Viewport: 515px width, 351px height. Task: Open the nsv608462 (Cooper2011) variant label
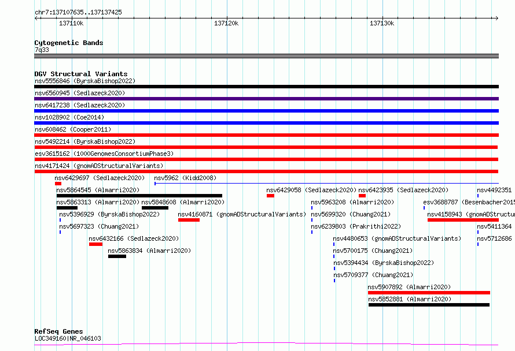(x=73, y=129)
